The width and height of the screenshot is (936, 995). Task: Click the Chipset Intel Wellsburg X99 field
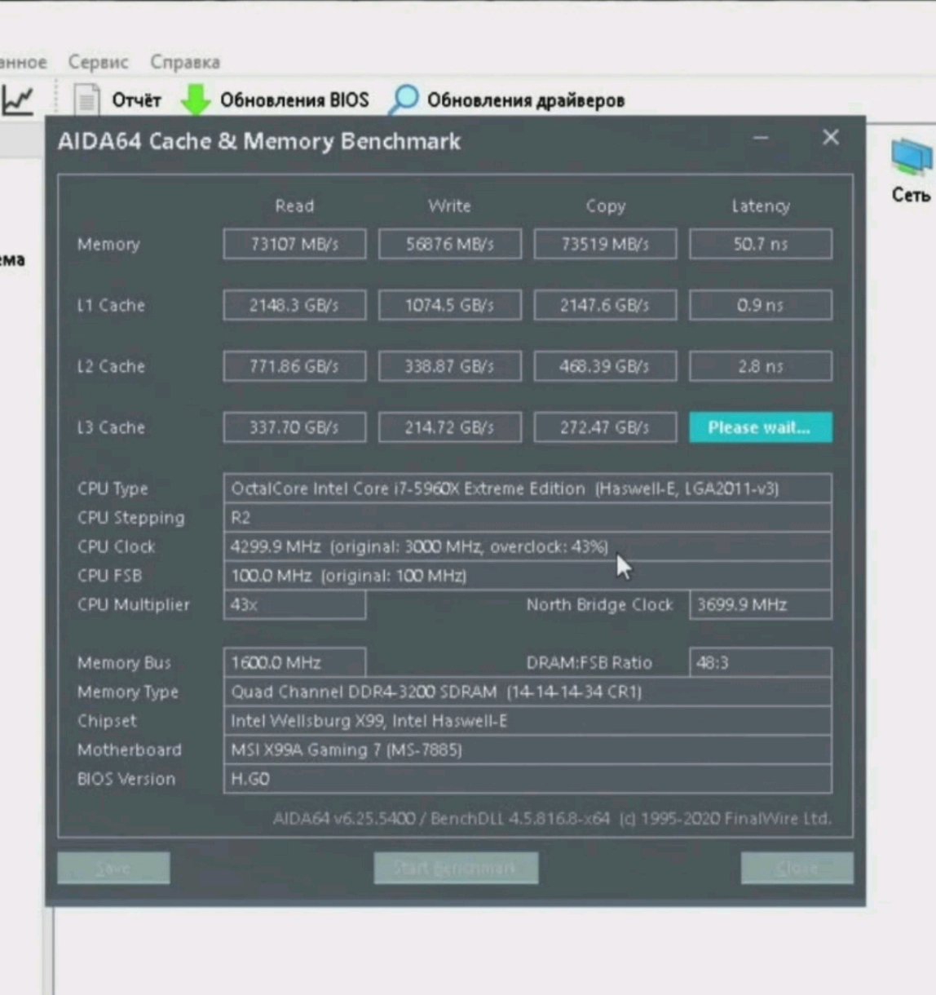pos(528,721)
